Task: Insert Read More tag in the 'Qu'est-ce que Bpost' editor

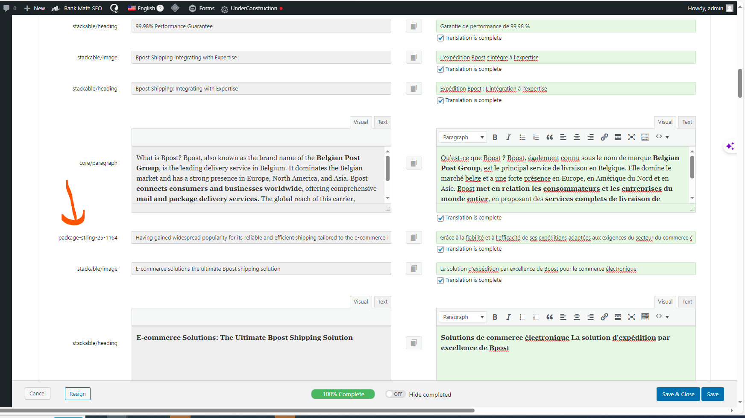Action: pos(618,137)
